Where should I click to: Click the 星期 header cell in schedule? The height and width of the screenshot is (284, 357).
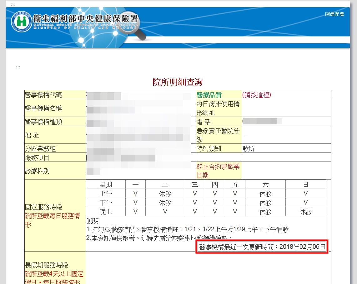coord(106,185)
